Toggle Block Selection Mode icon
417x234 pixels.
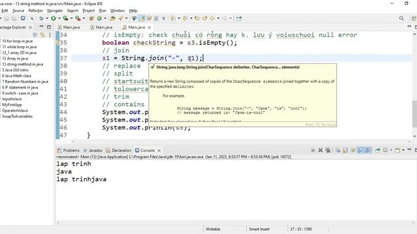[156, 18]
